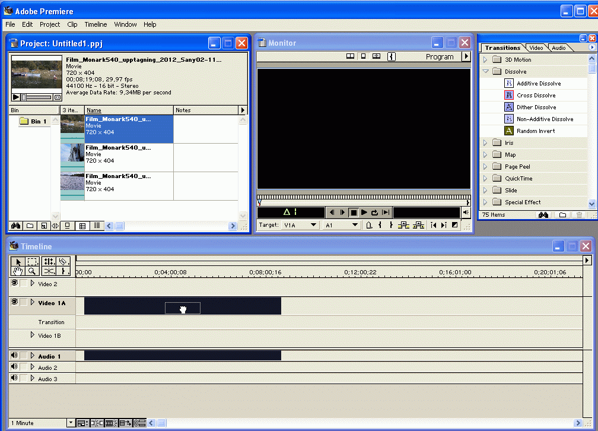The image size is (598, 431).
Task: Play the program in Monitor
Action: click(364, 213)
